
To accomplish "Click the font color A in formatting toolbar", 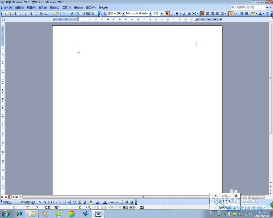I will click(260, 14).
